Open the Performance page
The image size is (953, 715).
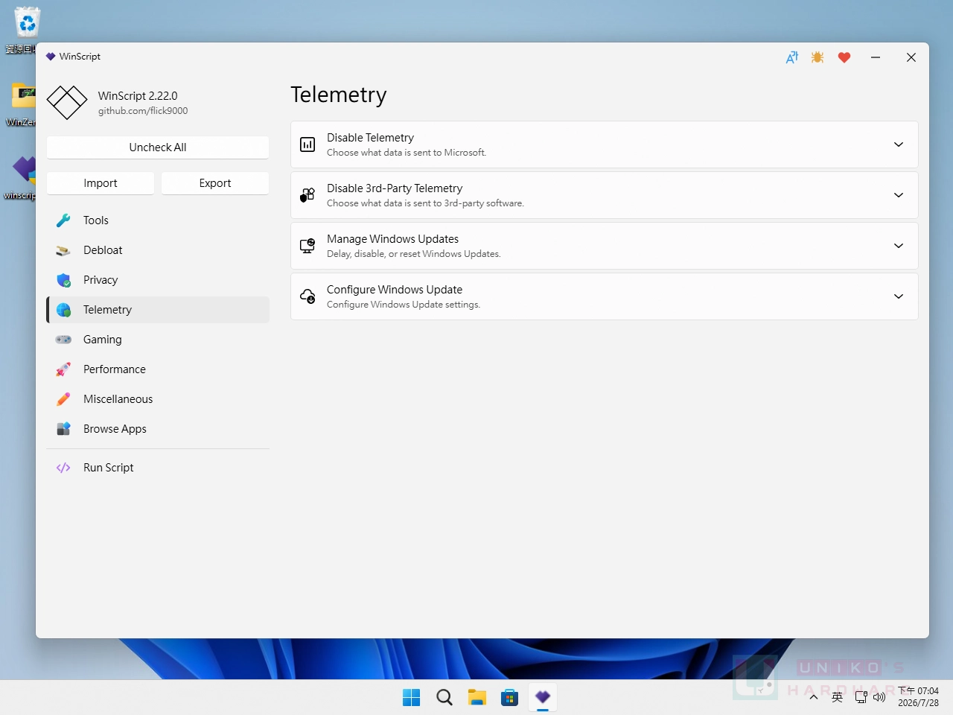click(x=158, y=369)
